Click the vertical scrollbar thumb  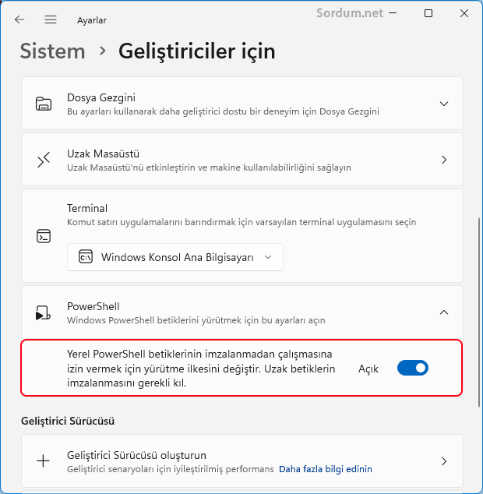coord(479,312)
